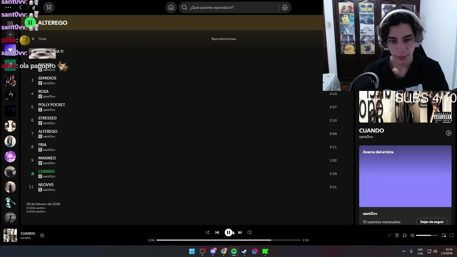
Task: Open the sant0vv artist link under NEOVVS
Action: 49,190
